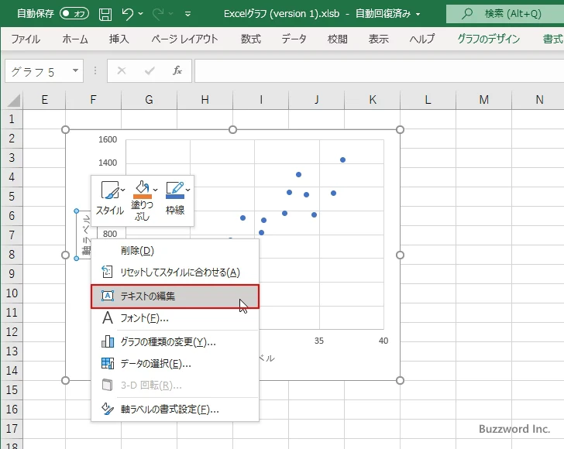This screenshot has width=564, height=449.
Task: Click the 35 horizontal axis value
Action: (x=319, y=341)
